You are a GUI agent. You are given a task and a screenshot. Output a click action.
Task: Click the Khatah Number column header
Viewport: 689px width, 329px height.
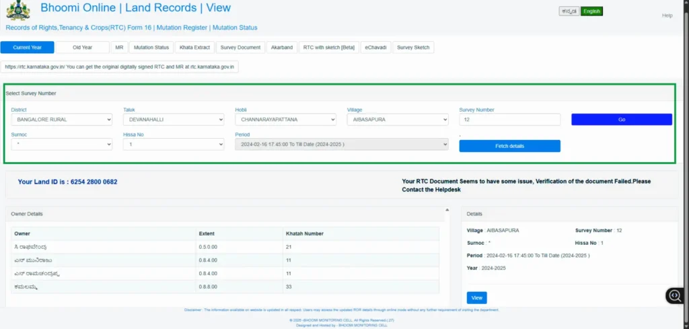pyautogui.click(x=305, y=233)
